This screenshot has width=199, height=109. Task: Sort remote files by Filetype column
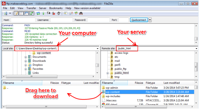pos(153,83)
